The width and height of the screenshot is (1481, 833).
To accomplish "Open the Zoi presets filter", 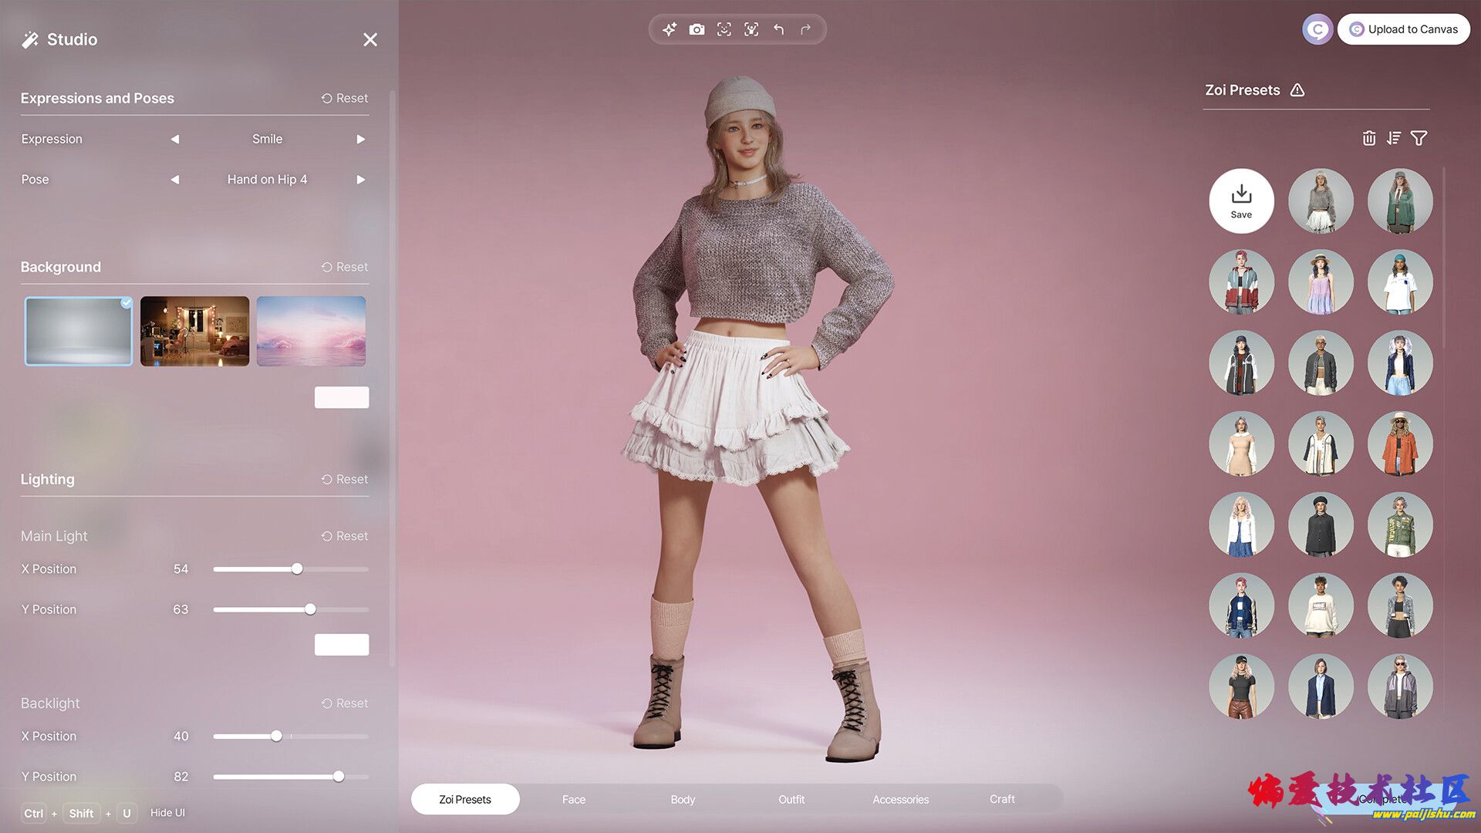I will (x=1419, y=138).
